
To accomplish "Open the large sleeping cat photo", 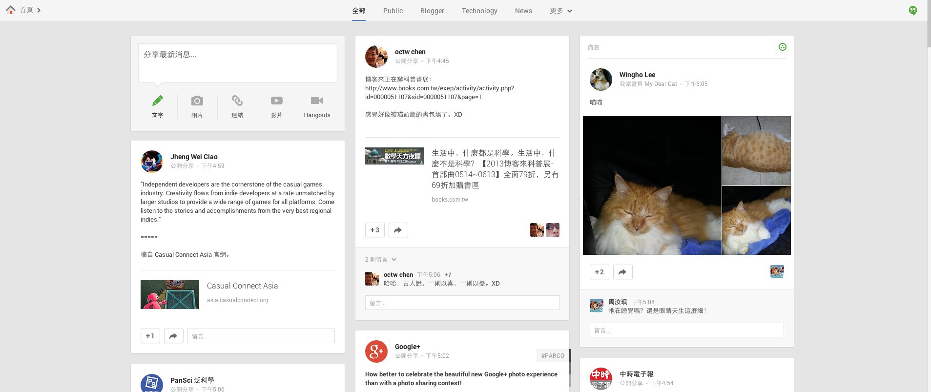I will click(x=652, y=186).
